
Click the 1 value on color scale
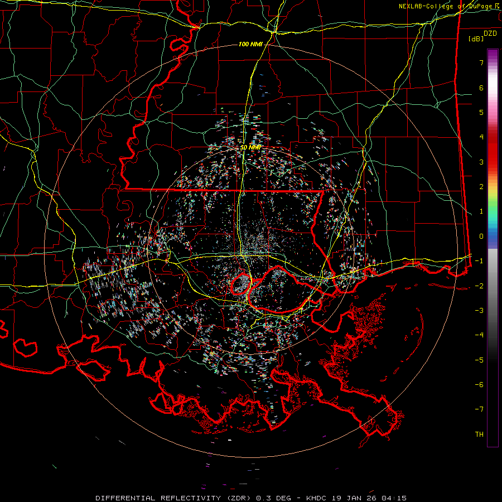481,211
